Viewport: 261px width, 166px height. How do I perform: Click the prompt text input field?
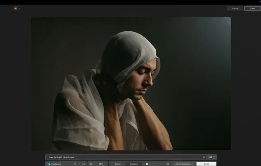pyautogui.click(x=123, y=157)
